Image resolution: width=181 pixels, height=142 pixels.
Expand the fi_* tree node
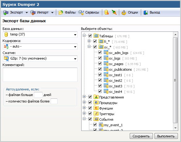pos(89,41)
